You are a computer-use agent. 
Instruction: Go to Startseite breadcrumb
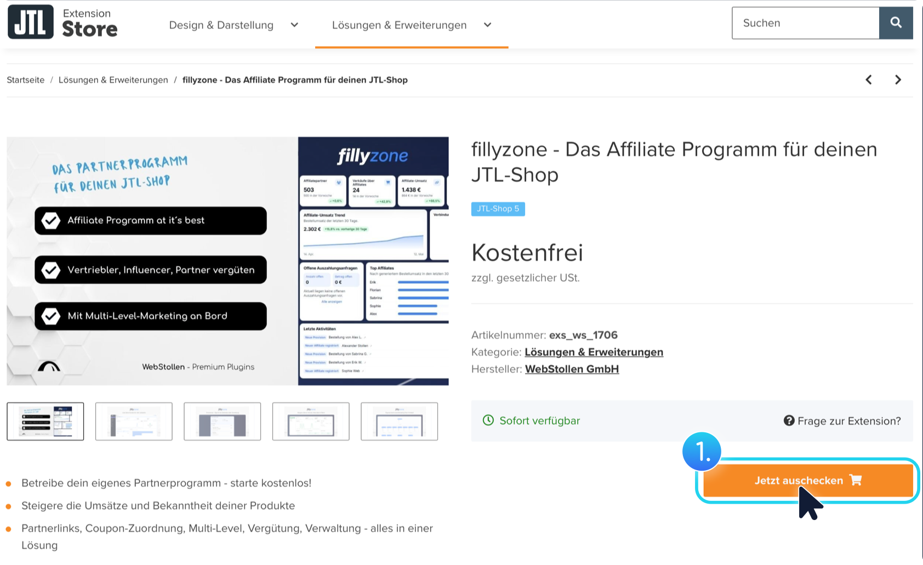coord(26,80)
